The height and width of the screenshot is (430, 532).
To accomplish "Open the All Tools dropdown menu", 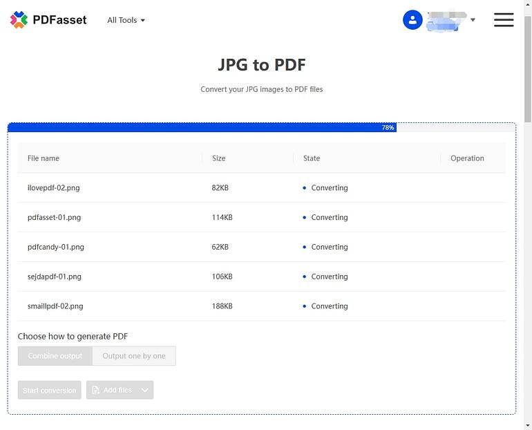I will pyautogui.click(x=126, y=20).
